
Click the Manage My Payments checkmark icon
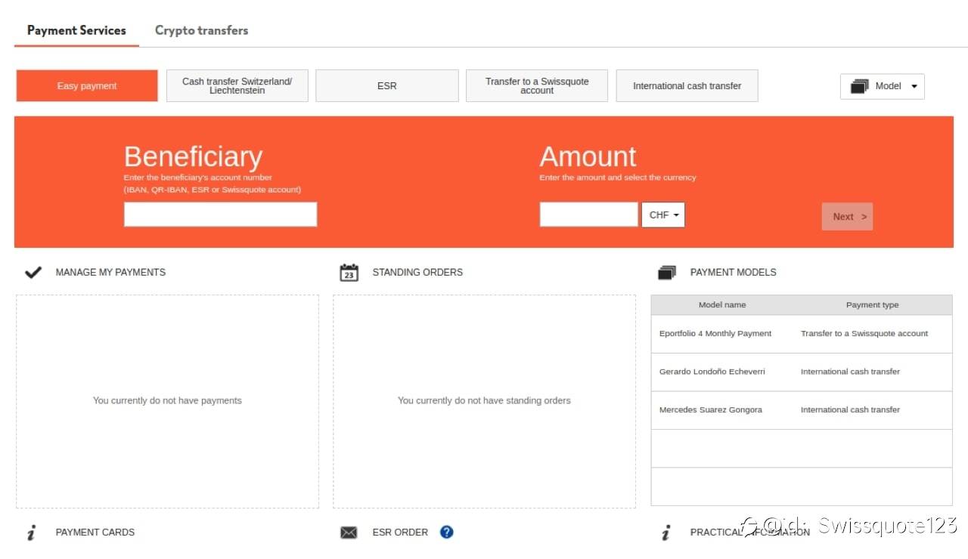(33, 272)
